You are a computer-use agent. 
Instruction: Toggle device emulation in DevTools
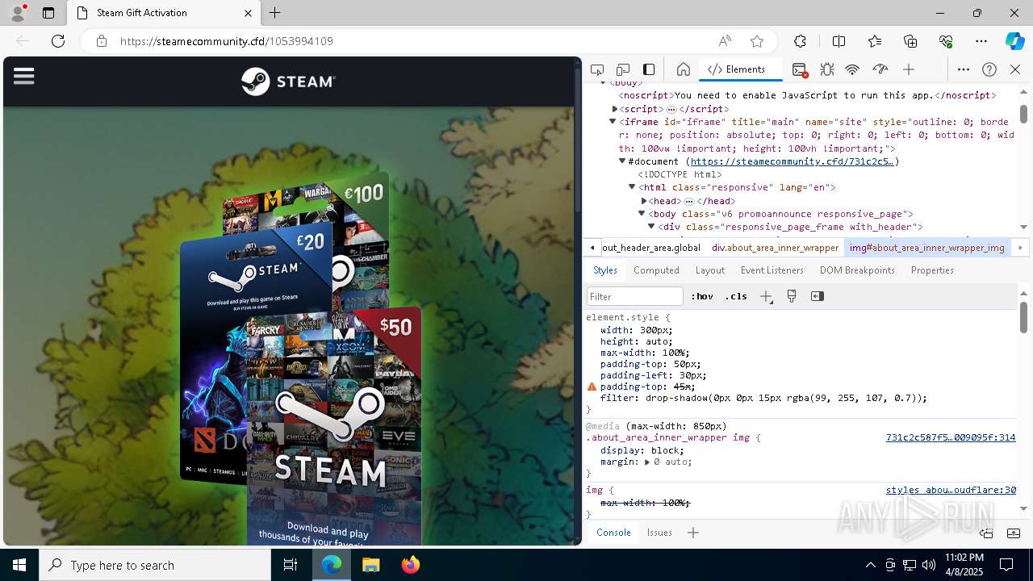tap(623, 69)
